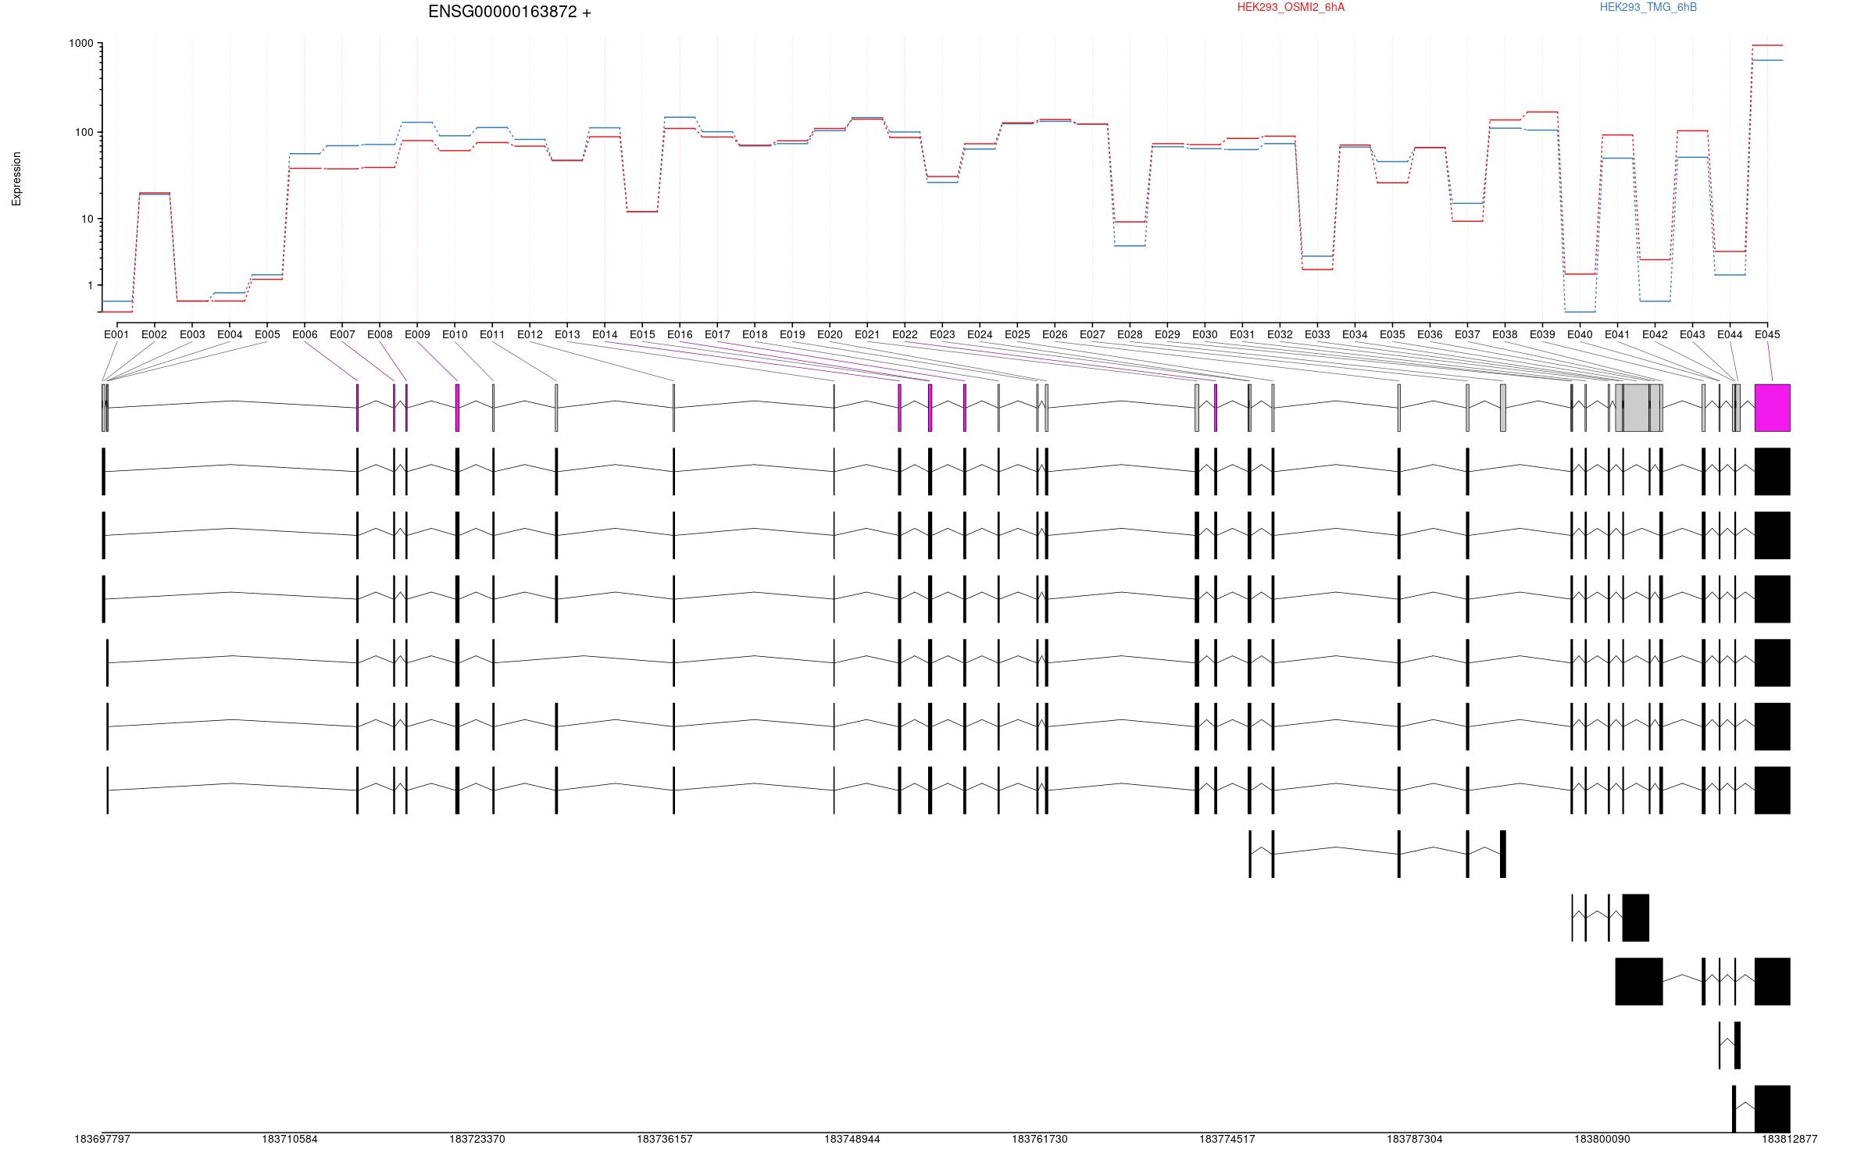Screen dimensions: 1875x1156
Task: Click exon label E031
Action: (x=1241, y=334)
